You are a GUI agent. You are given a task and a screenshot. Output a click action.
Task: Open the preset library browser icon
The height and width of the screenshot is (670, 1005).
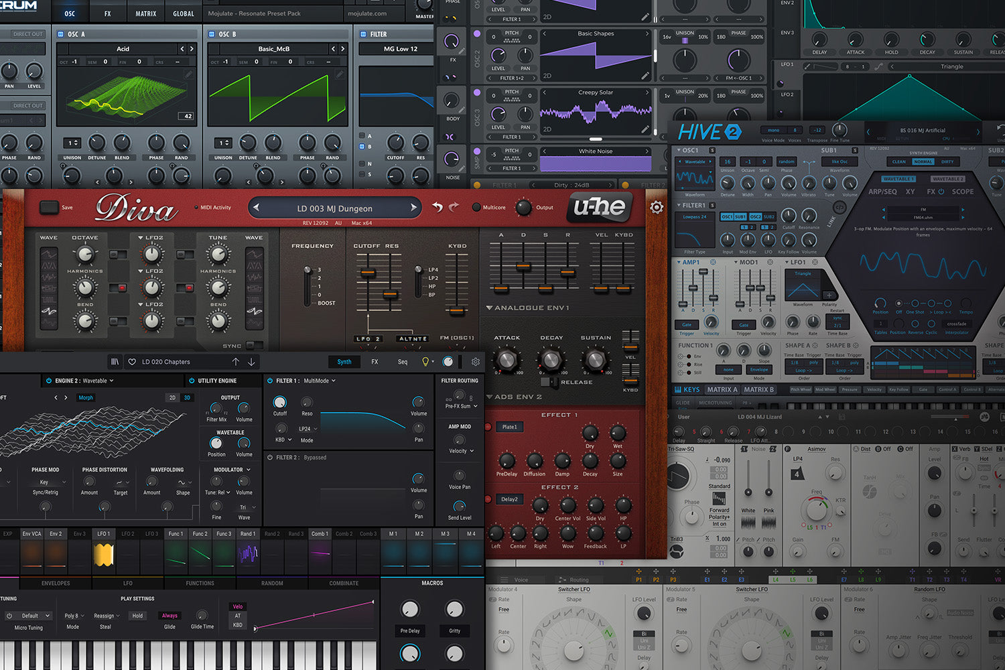[x=115, y=362]
